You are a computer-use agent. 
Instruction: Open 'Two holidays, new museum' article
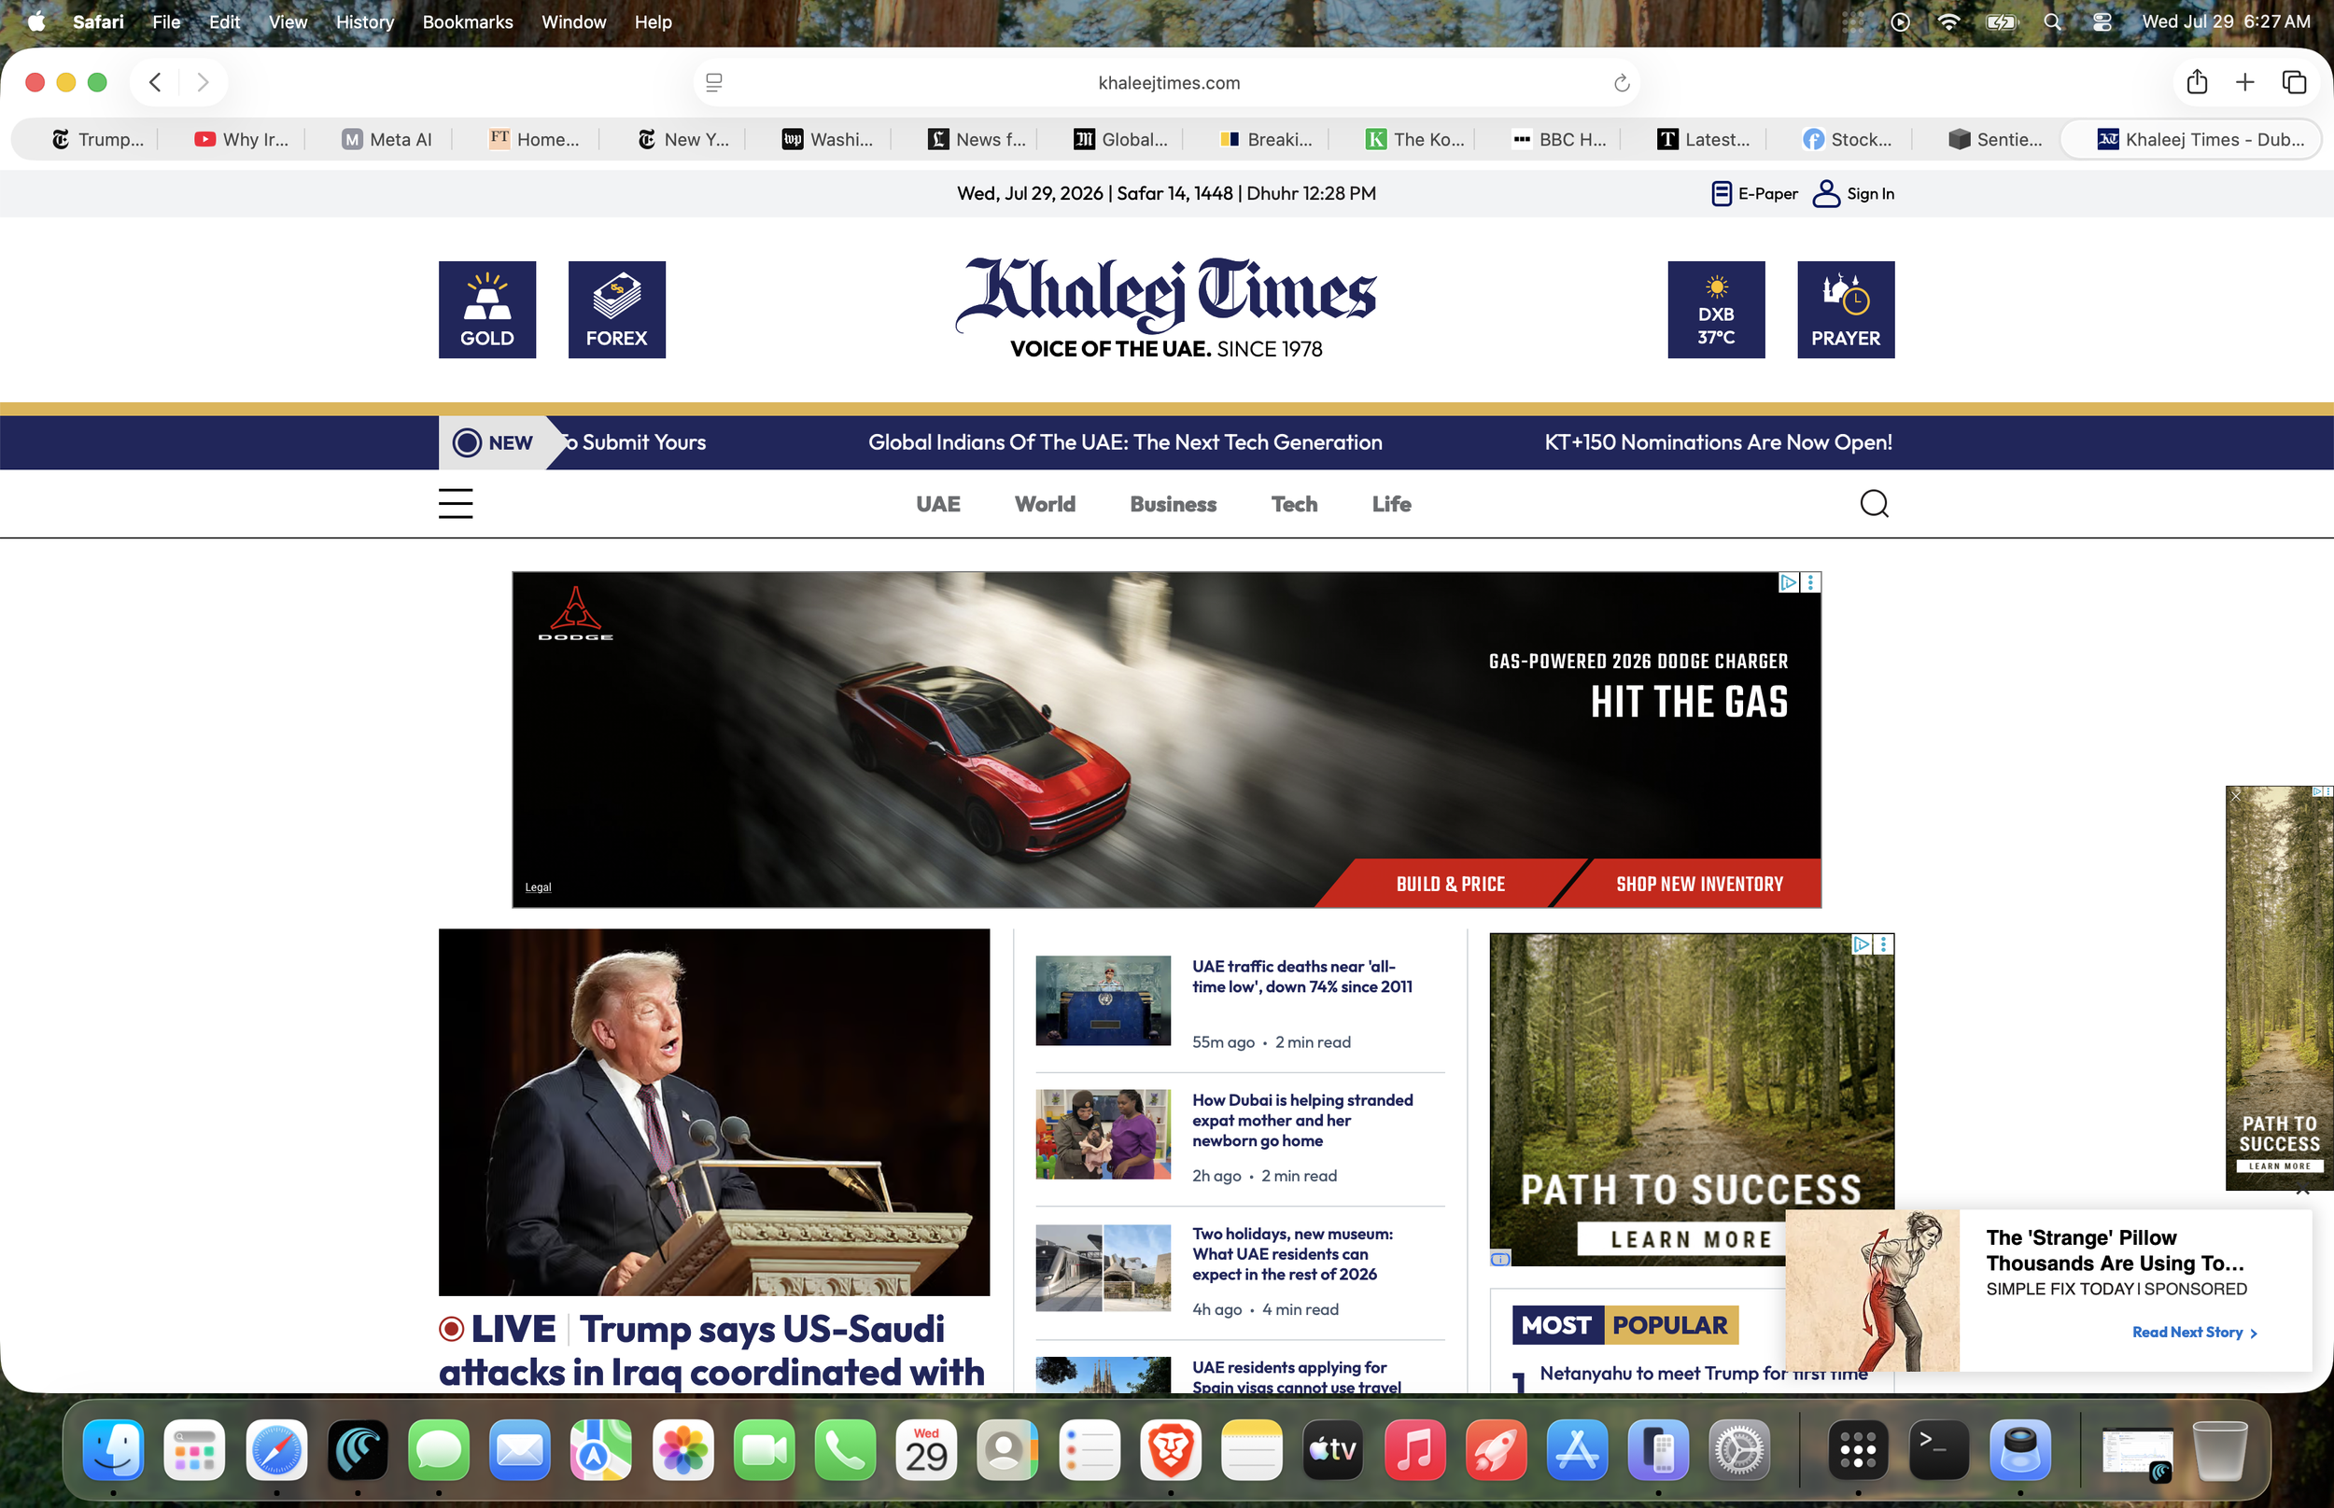pyautogui.click(x=1291, y=1254)
